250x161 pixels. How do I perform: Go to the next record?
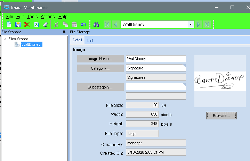(x=199, y=25)
